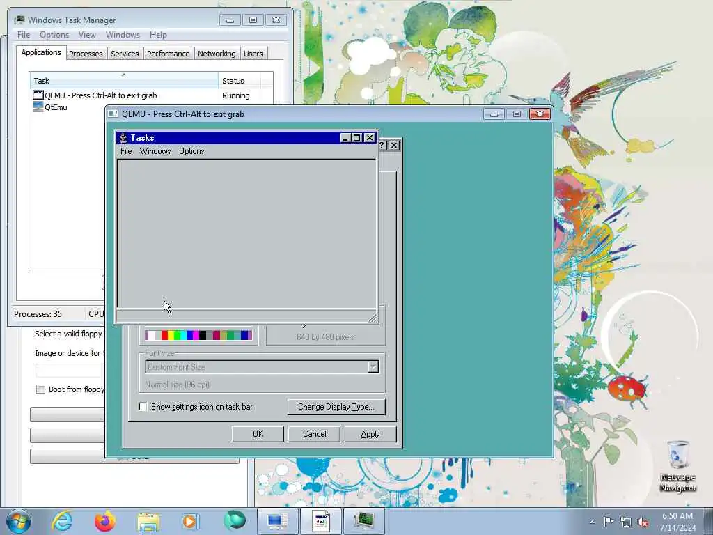This screenshot has height=535, width=713.
Task: Switch to the Users tab
Action: tap(253, 54)
